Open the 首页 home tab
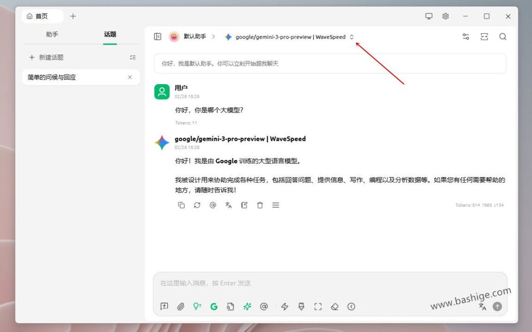 click(42, 16)
